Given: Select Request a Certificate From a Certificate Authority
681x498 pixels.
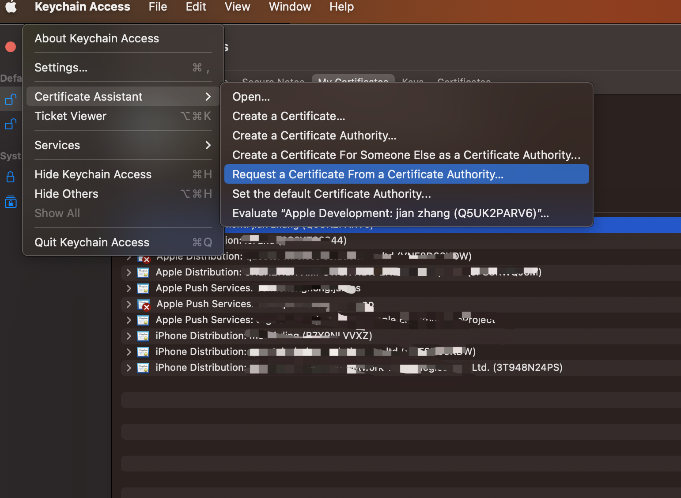Looking at the screenshot, I should click(407, 174).
